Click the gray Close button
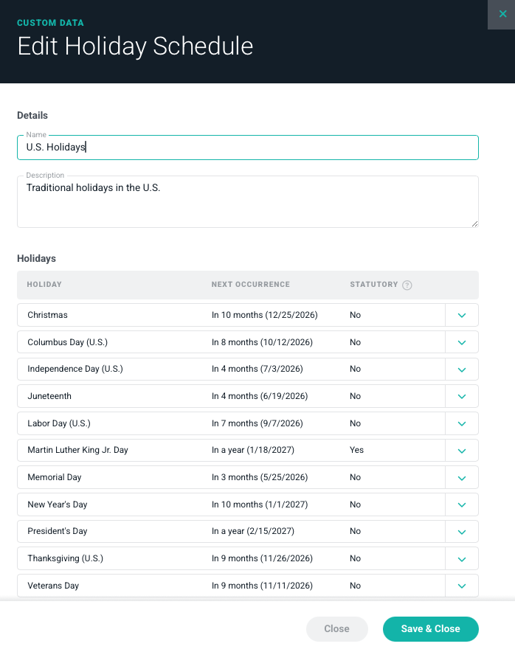Screen dimensions: 515x652 click(x=336, y=629)
